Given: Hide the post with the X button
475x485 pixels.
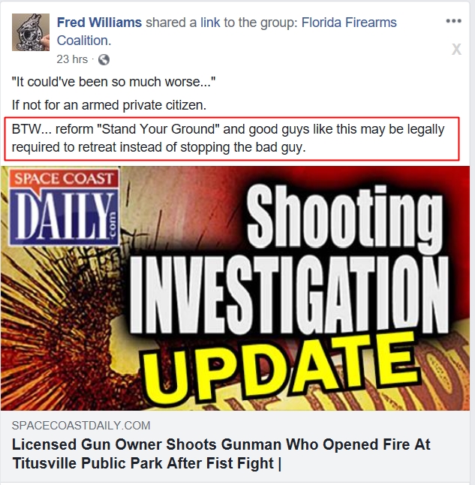Looking at the screenshot, I should (456, 50).
